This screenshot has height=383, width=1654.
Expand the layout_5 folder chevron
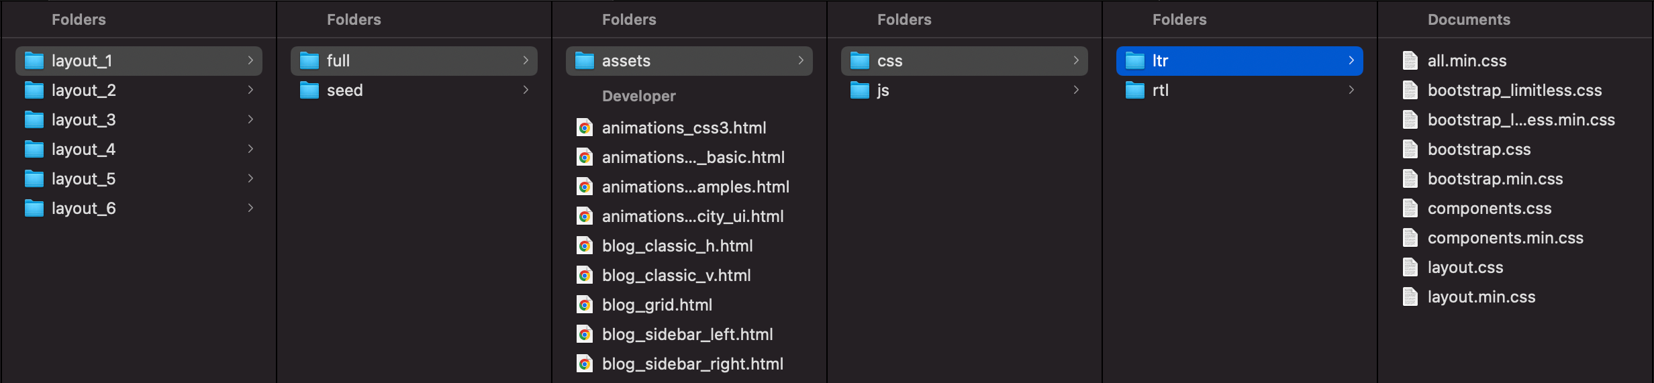click(250, 178)
